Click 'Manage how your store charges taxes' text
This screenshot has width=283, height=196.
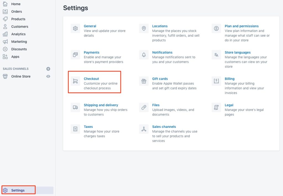click(x=101, y=134)
